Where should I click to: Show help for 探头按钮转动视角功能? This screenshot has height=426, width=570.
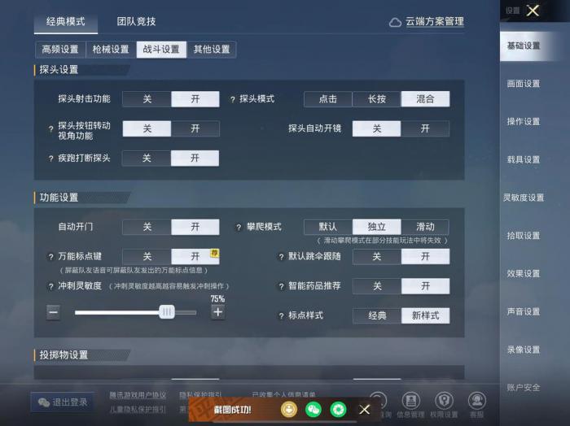click(50, 128)
